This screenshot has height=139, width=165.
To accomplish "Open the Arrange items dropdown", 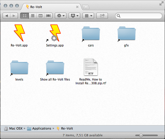I will pyautogui.click(x=88, y=16).
